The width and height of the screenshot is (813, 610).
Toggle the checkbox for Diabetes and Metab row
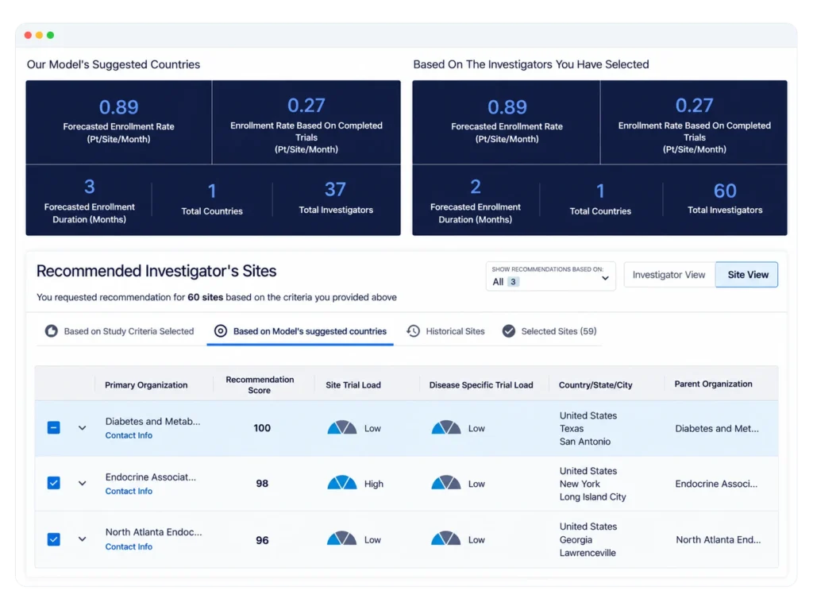click(x=53, y=427)
